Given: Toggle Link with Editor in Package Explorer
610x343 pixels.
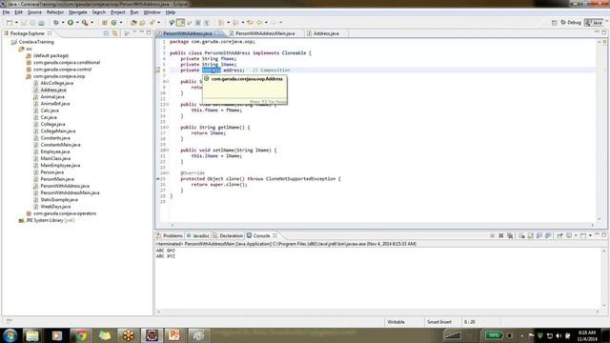Looking at the screenshot, I should (x=114, y=33).
